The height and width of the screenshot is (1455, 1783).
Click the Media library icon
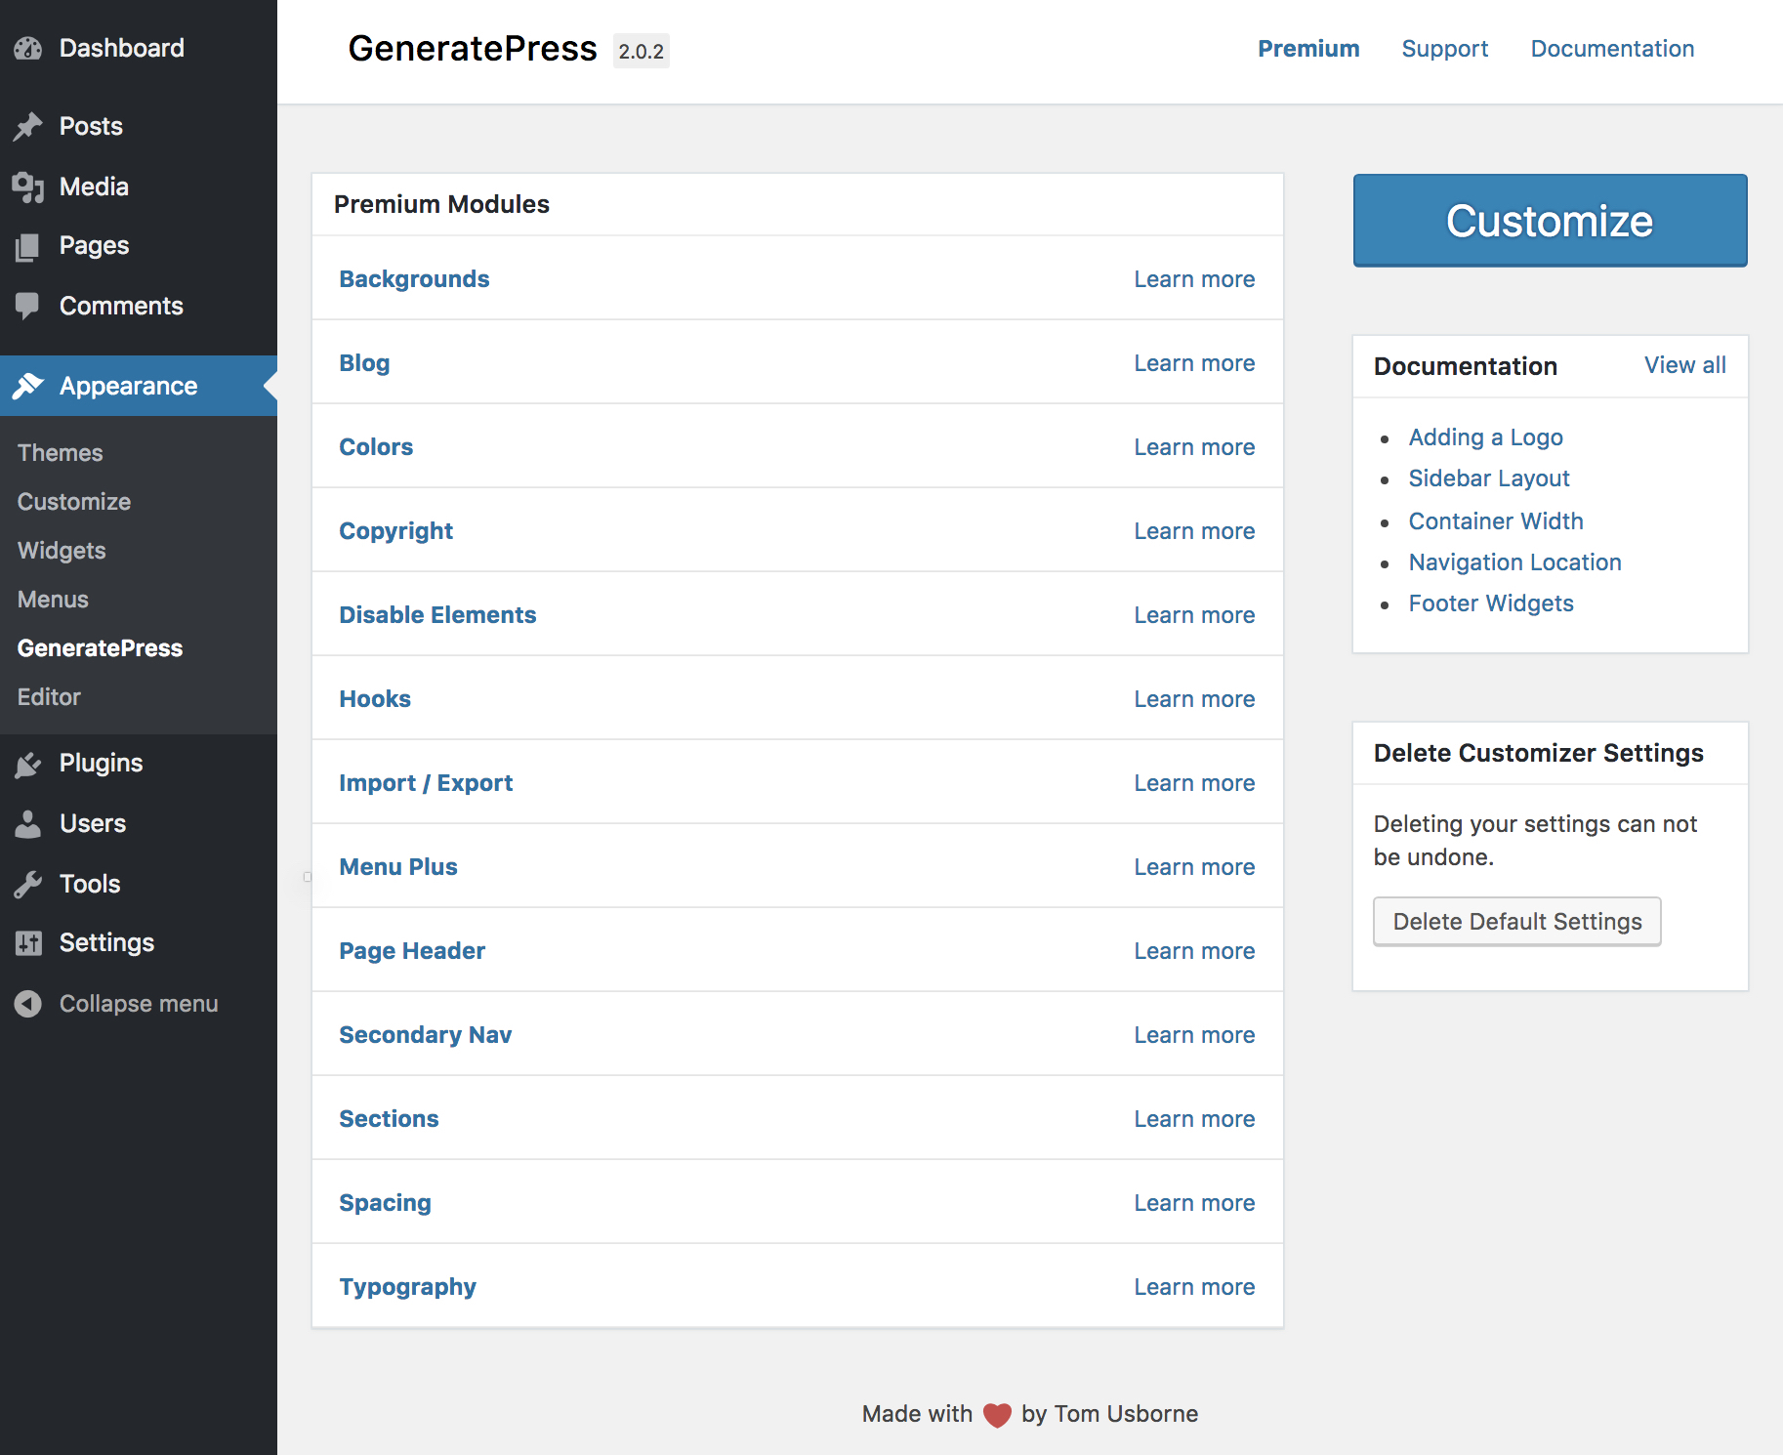[x=28, y=187]
